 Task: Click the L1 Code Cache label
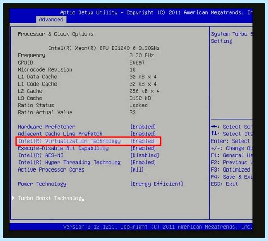pyautogui.click(x=38, y=84)
